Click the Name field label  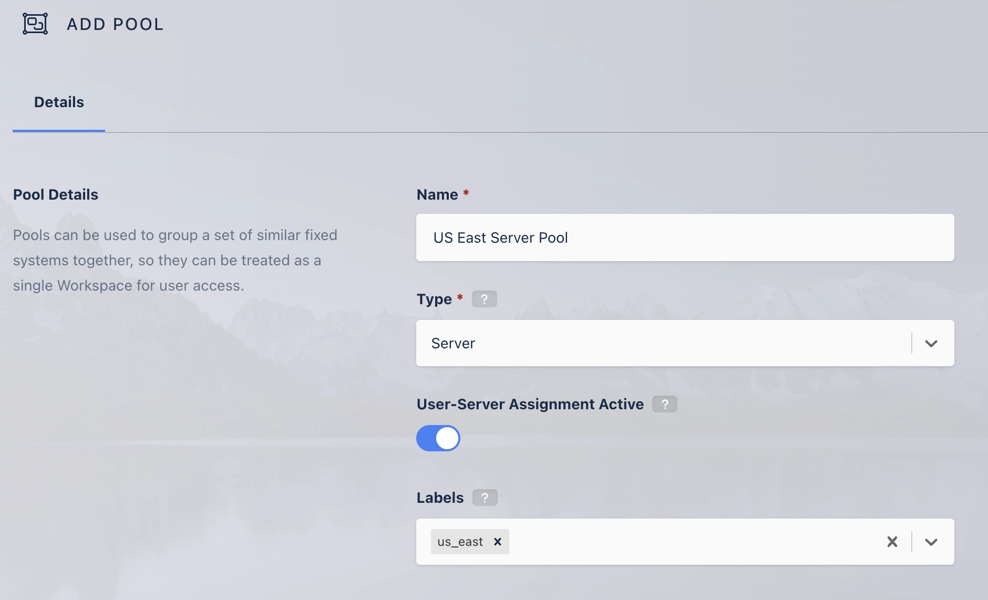[437, 194]
